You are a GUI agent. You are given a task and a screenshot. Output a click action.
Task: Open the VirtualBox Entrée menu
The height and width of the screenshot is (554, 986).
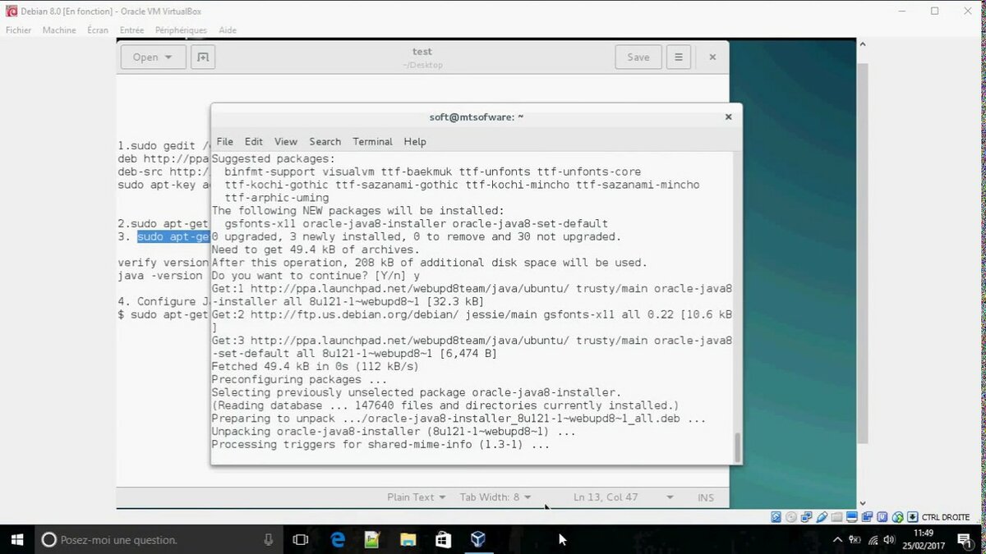point(131,30)
